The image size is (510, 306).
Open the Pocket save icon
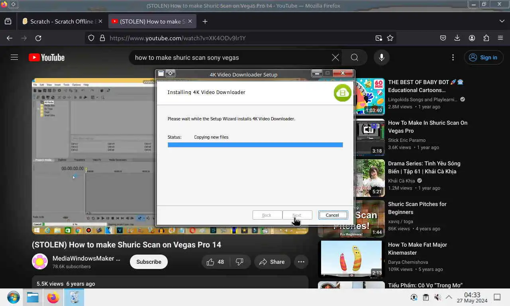pos(443,38)
